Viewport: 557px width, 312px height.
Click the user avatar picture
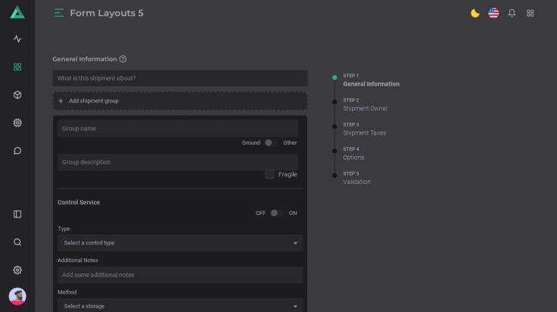coord(17,296)
